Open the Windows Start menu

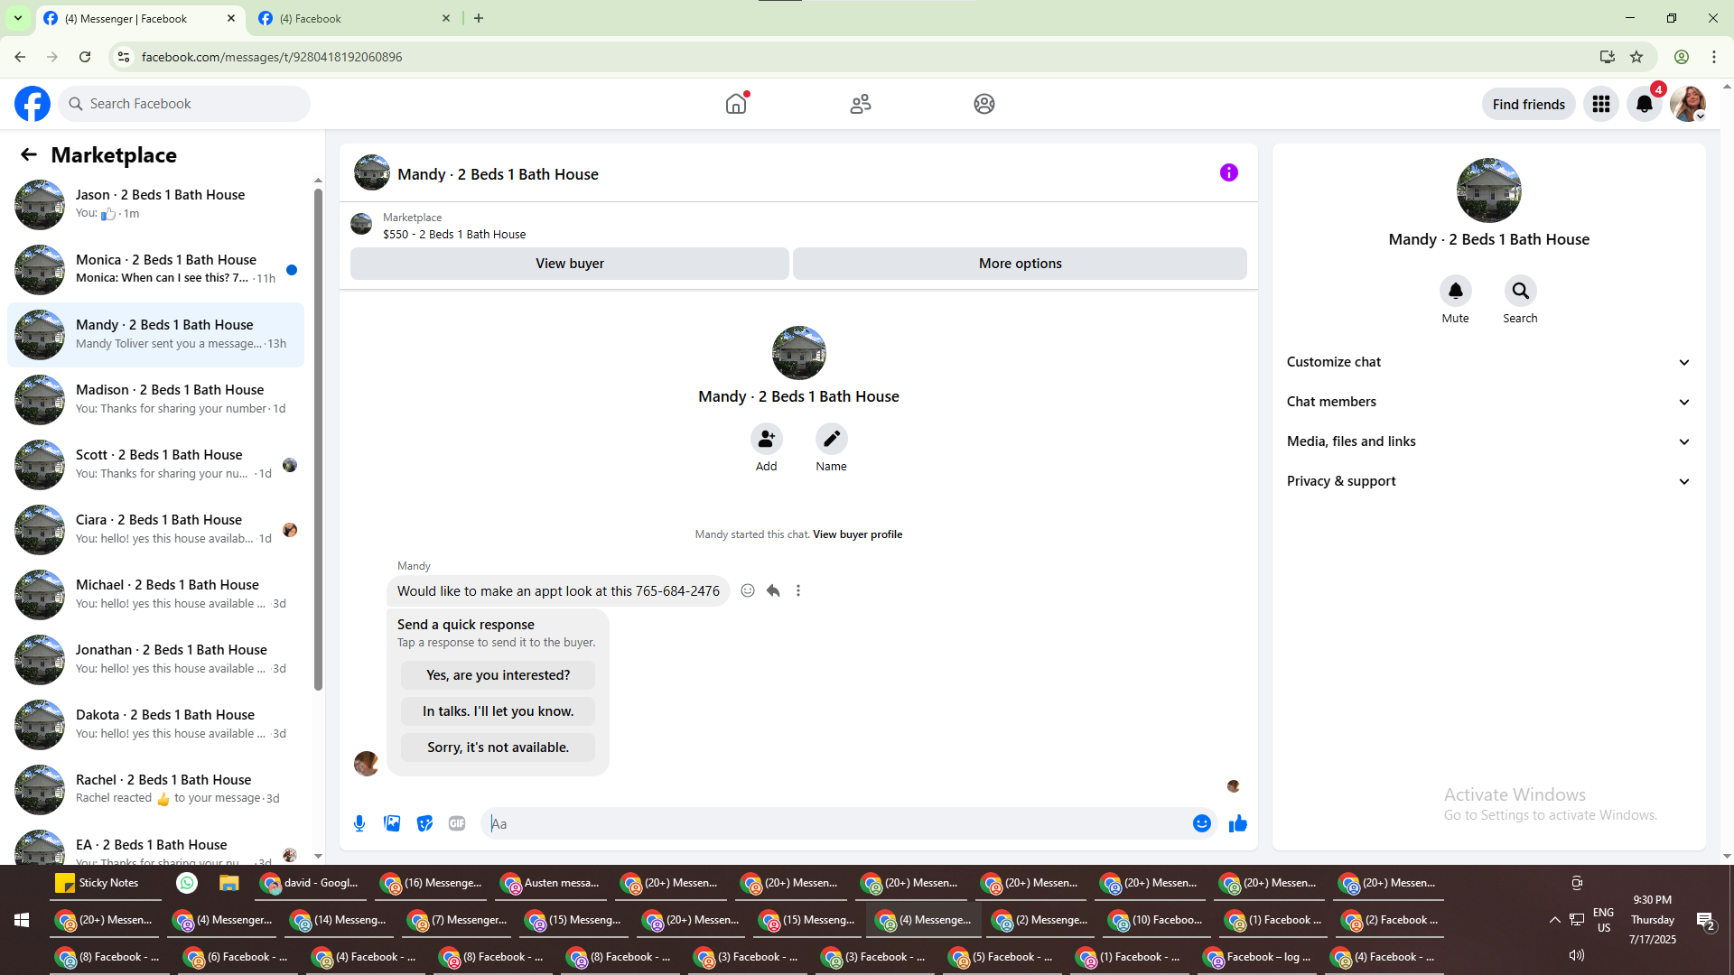pyautogui.click(x=22, y=920)
